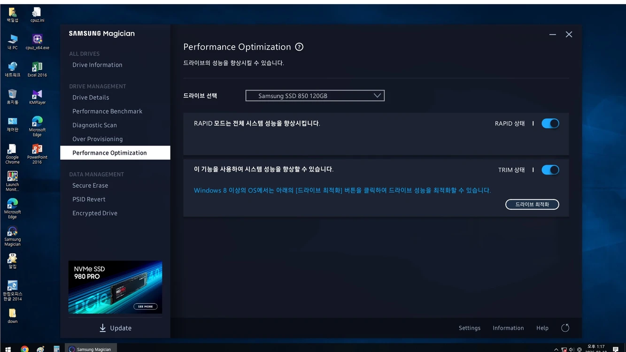This screenshot has height=352, width=626.
Task: Open Samsung Magician desktop shortcut
Action: pyautogui.click(x=12, y=236)
